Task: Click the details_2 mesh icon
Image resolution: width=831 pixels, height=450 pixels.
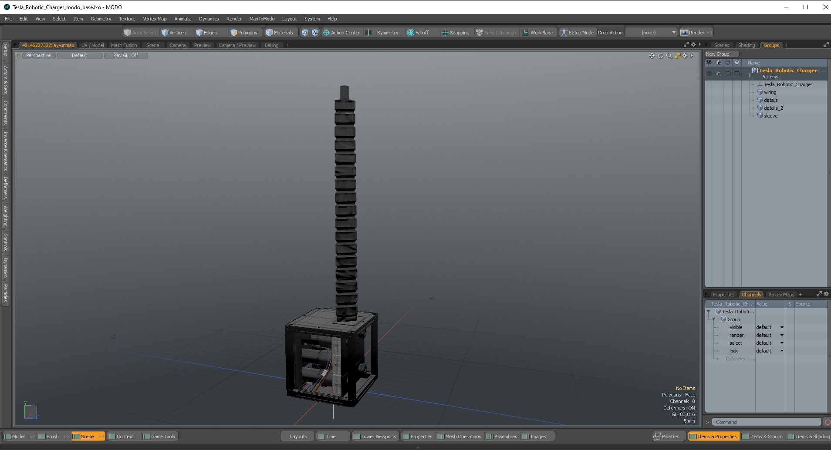Action: tap(760, 108)
